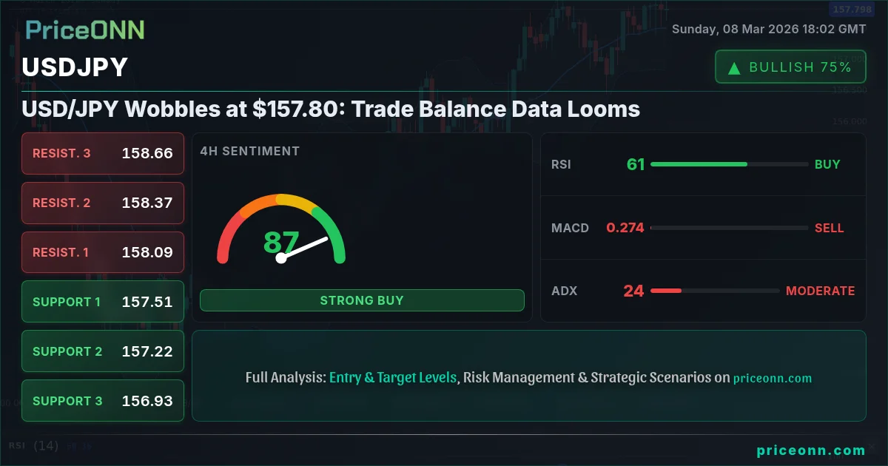Select the RESIST. 2 level card

pos(103,203)
